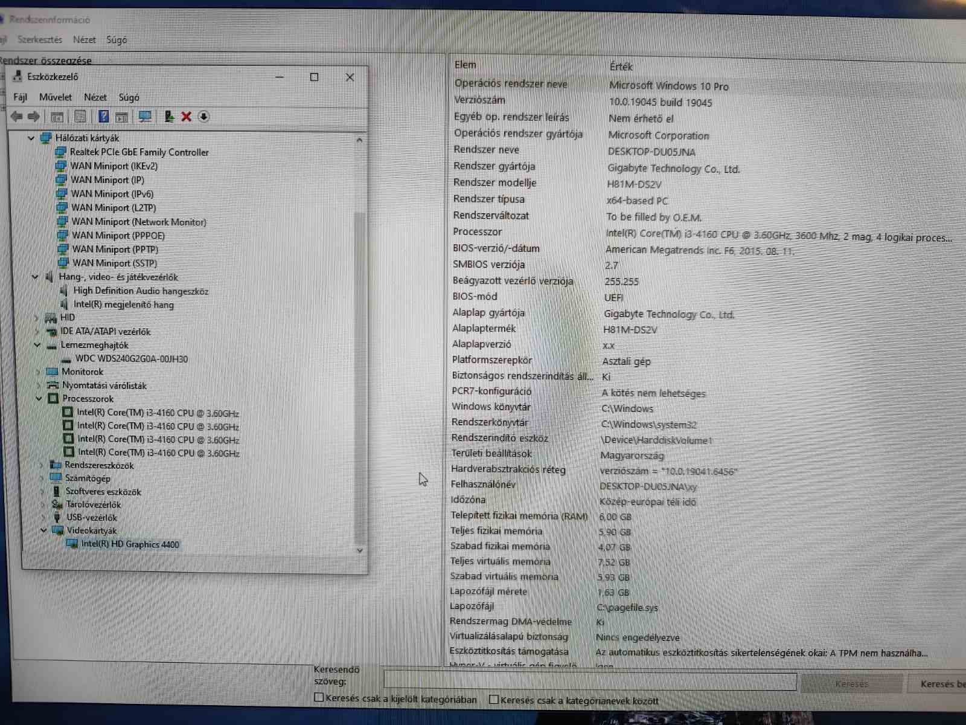Click the Eszközkezelő title bar app icon
Image resolution: width=966 pixels, height=725 pixels.
click(18, 77)
